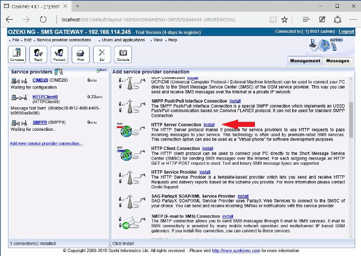Open the browser More actions menu
Viewport: 361px width, 256px height.
pyautogui.click(x=353, y=20)
